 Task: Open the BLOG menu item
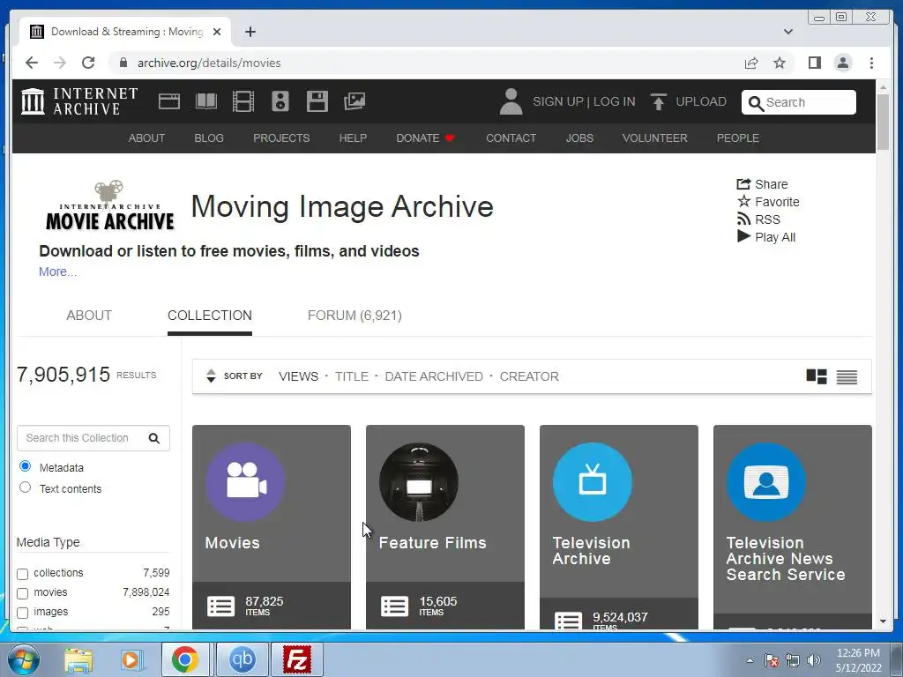209,138
